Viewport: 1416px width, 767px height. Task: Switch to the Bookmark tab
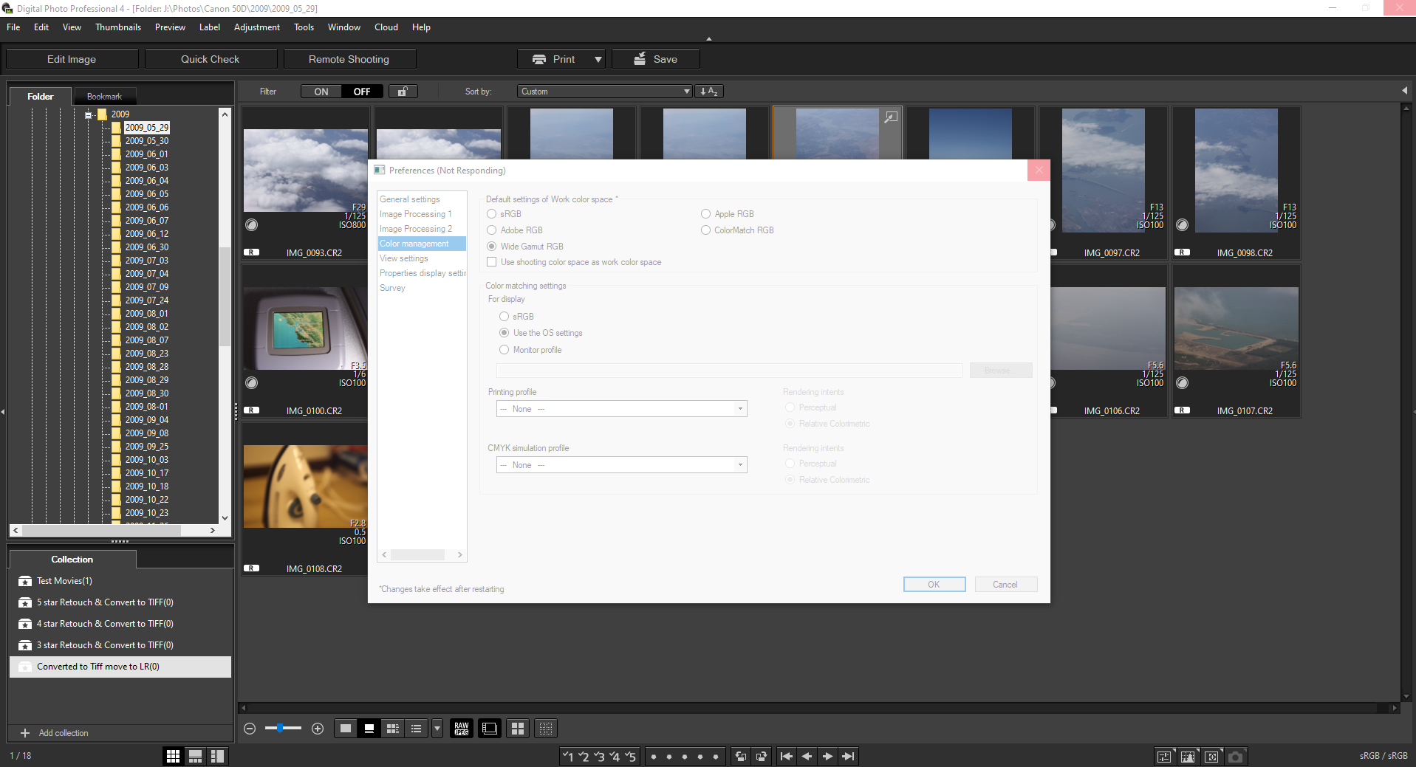pos(104,96)
